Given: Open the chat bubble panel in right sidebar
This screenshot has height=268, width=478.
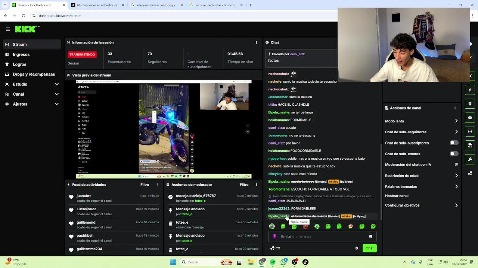Looking at the screenshot, I should 470,118.
